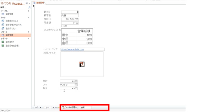Image resolution: width=200 pixels, height=112 pixels.
Task: Click the navigation pane search magnifier
Action: click(29, 7)
